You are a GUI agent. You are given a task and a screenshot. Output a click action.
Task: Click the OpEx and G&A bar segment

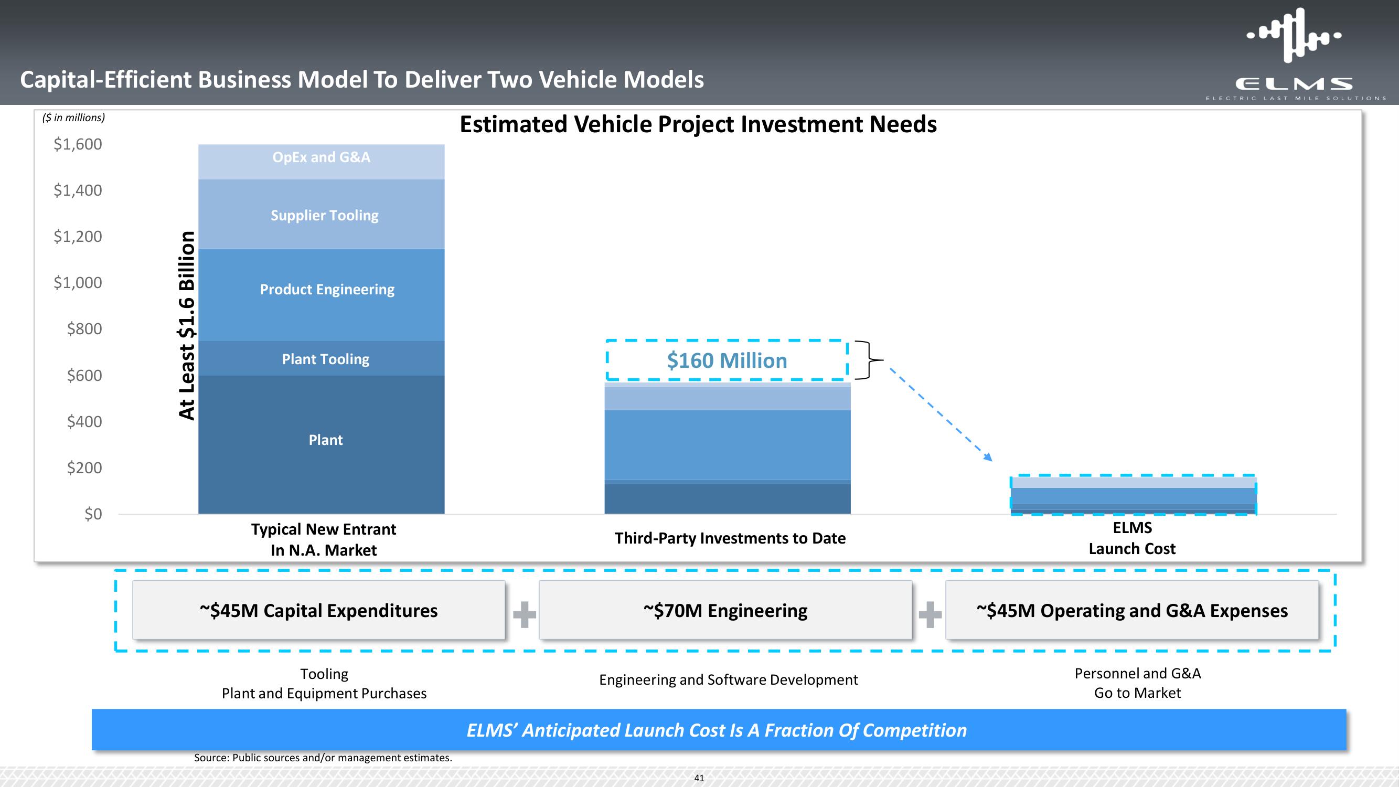(x=322, y=162)
